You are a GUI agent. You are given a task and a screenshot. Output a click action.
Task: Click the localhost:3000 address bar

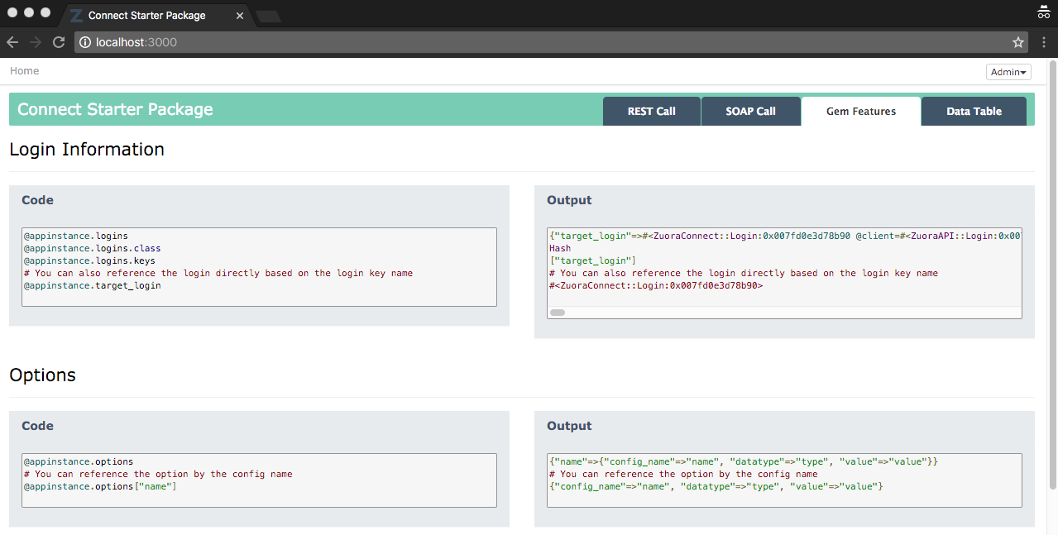tap(550, 42)
